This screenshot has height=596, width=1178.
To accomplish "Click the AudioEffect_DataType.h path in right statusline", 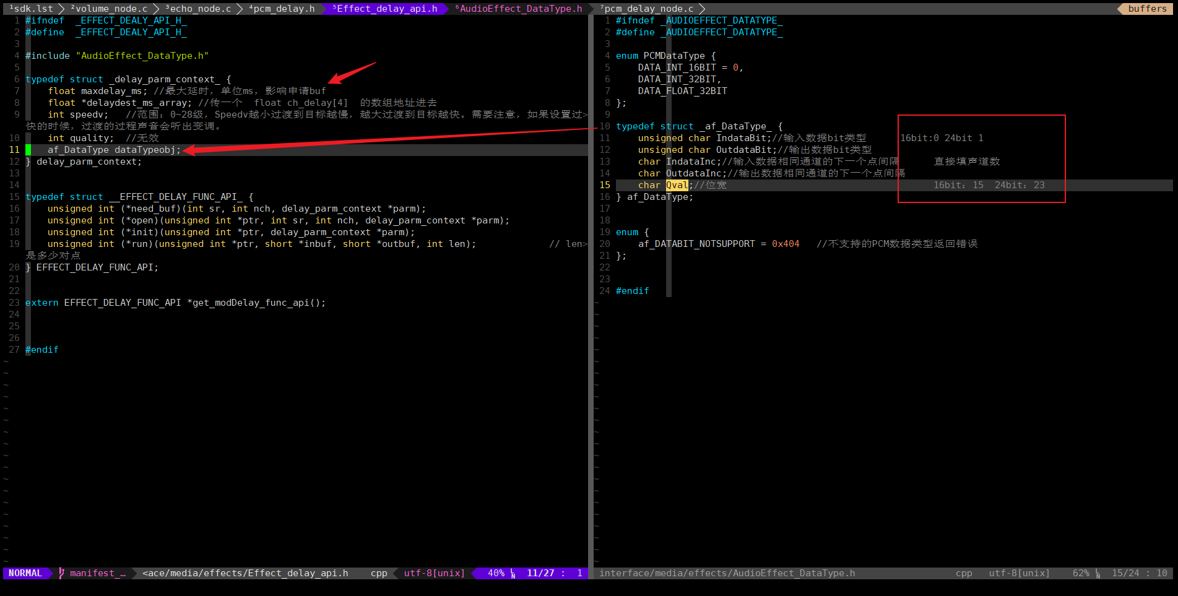I will click(727, 573).
